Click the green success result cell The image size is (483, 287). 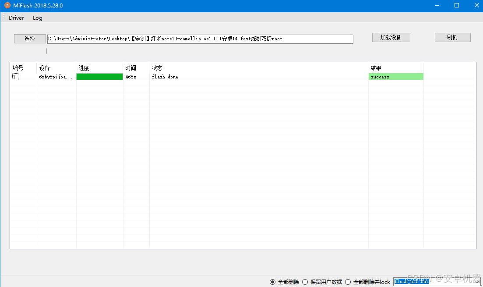[396, 77]
